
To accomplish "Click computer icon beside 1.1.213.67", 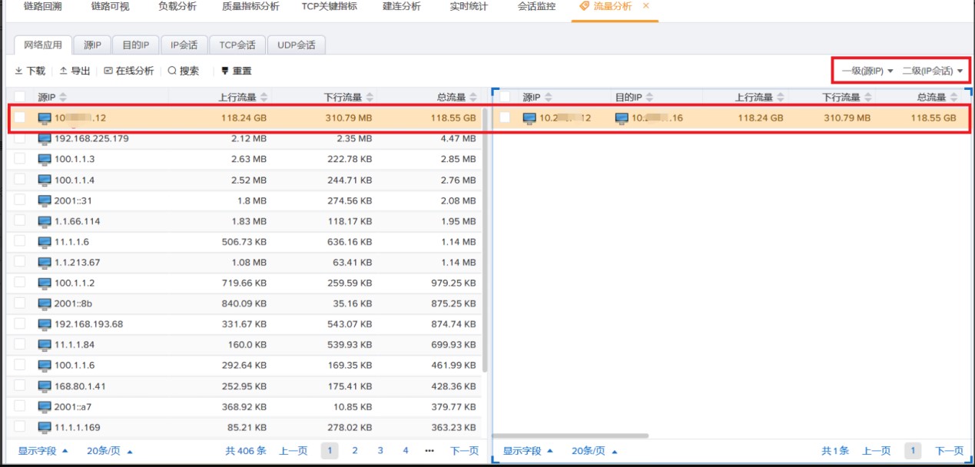I will click(x=45, y=262).
